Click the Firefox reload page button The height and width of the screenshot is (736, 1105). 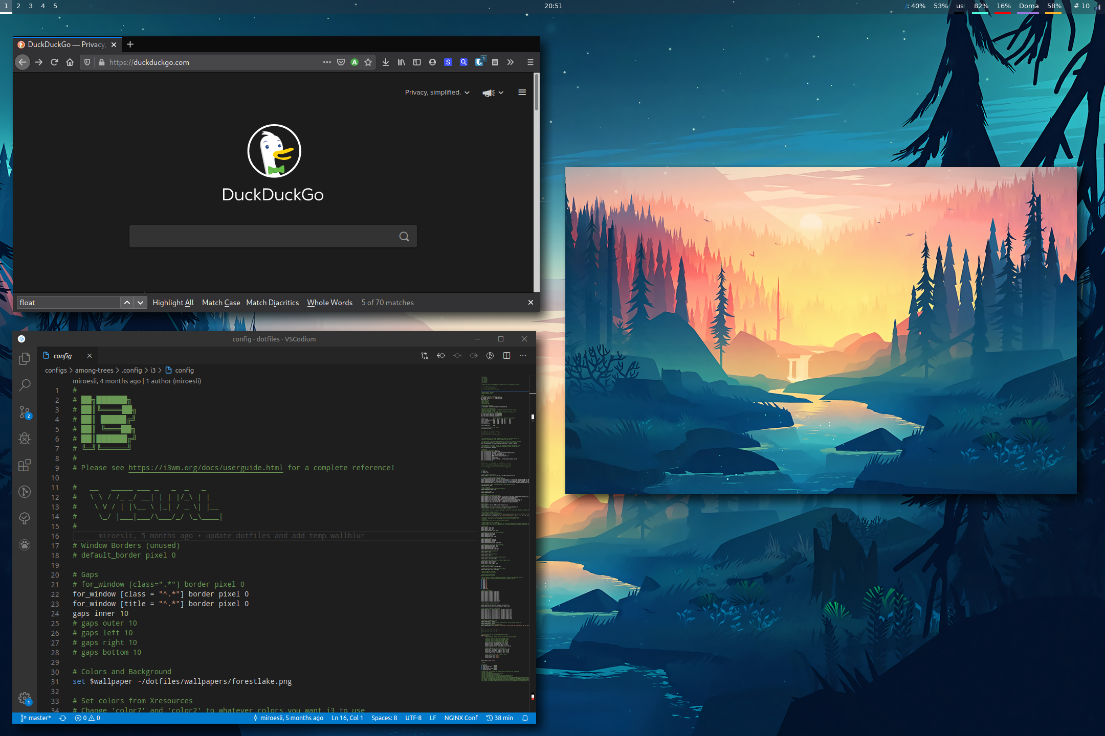pos(54,62)
